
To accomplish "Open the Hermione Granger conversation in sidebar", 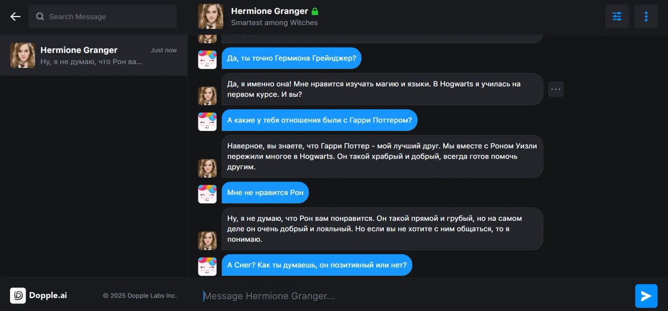I will [x=94, y=55].
